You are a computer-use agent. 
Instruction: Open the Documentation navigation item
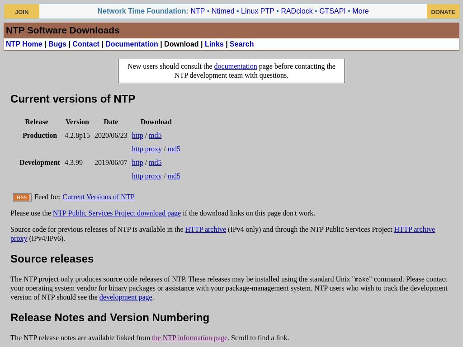pos(132,44)
